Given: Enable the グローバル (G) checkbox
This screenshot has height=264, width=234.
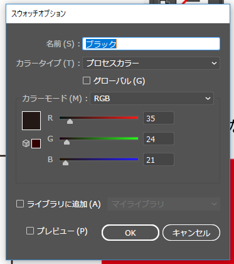Looking at the screenshot, I should [87, 80].
